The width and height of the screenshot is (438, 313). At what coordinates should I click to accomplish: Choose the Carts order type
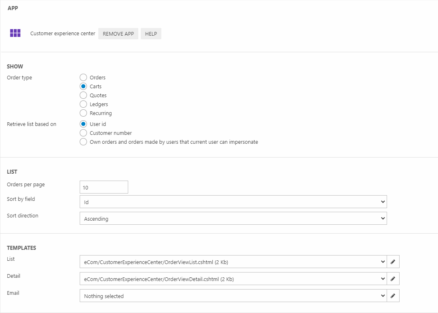[83, 86]
